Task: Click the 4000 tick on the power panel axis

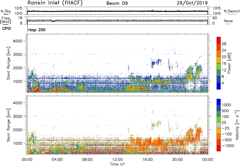Action: (18, 41)
